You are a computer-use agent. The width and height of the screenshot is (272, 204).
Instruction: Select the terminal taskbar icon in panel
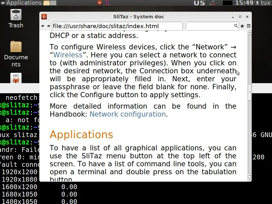[x=107, y=3]
